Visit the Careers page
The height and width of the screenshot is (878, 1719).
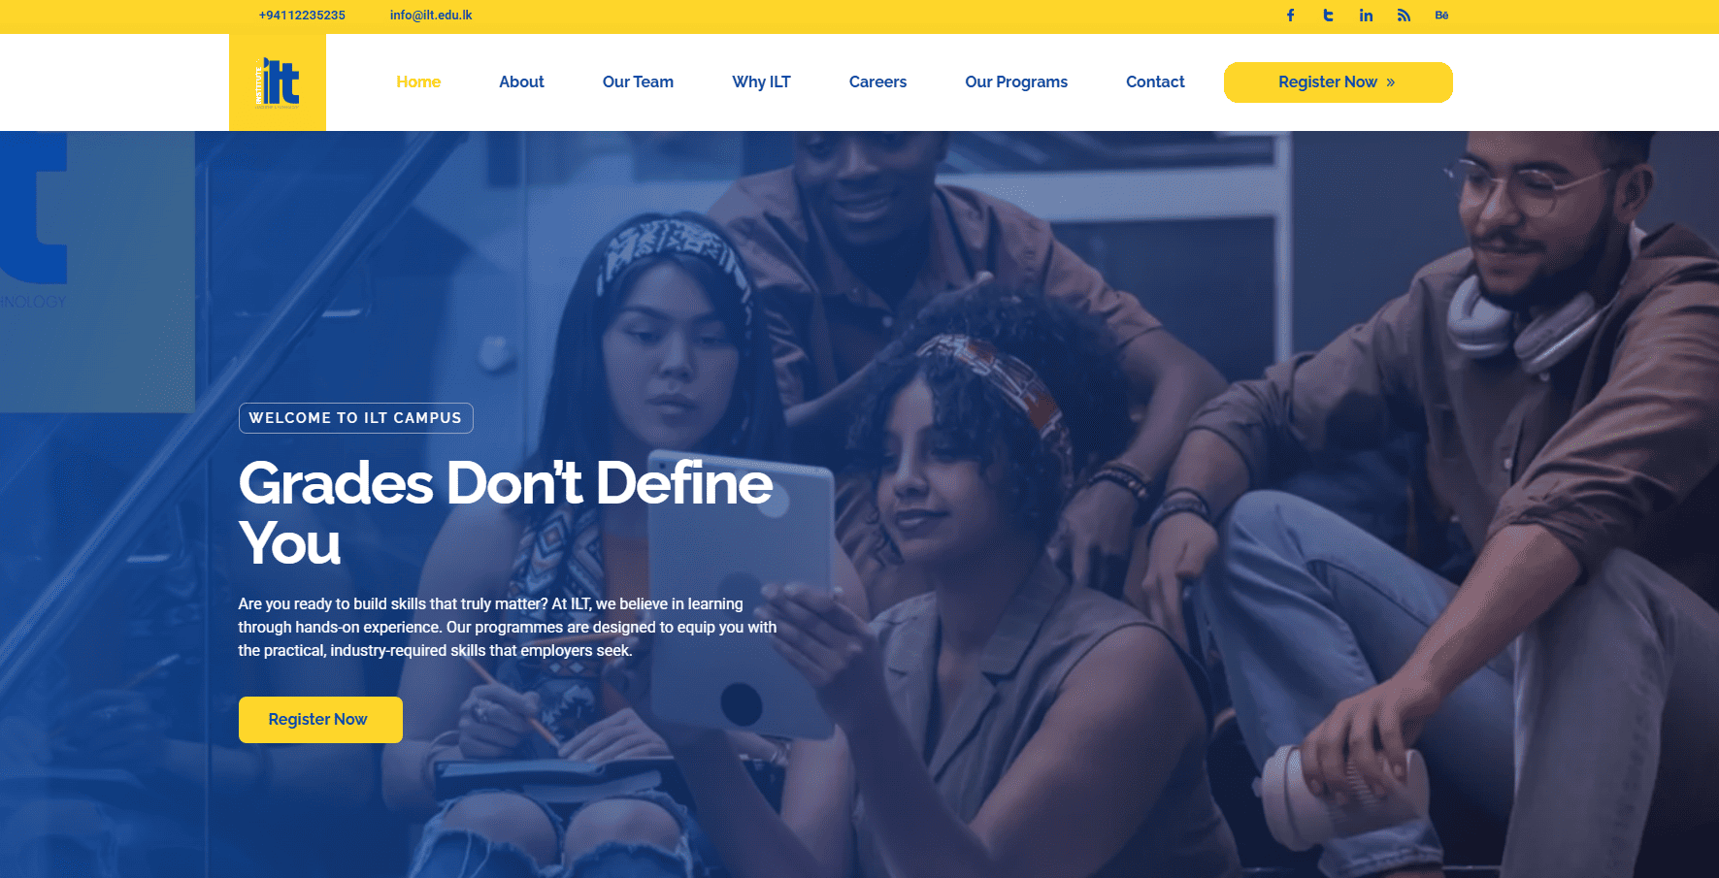877,82
